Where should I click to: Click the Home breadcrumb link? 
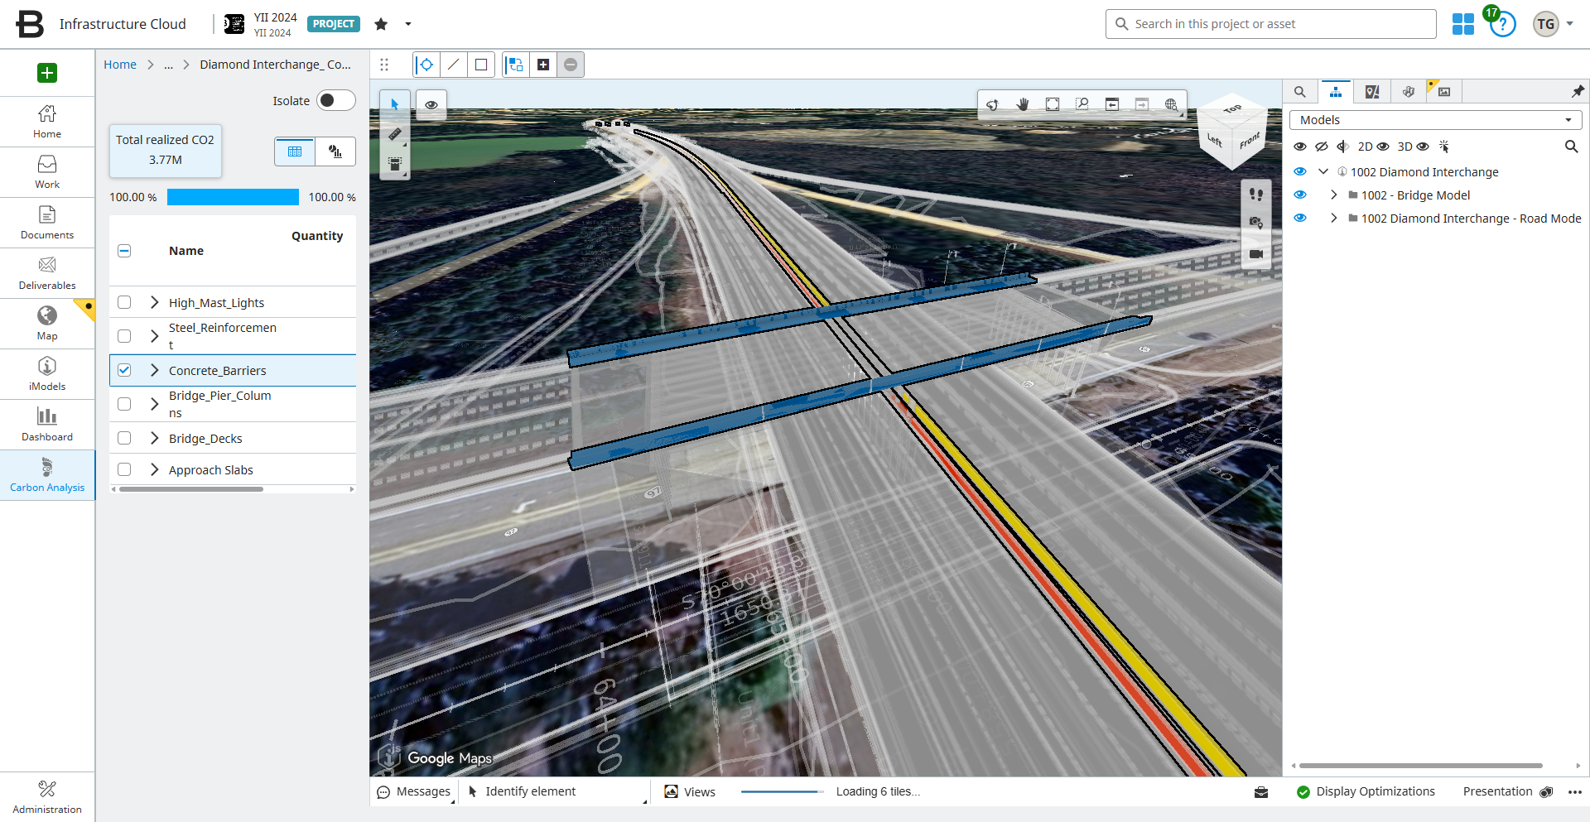pyautogui.click(x=119, y=64)
